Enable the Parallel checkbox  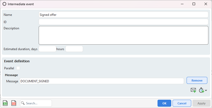[18, 68]
